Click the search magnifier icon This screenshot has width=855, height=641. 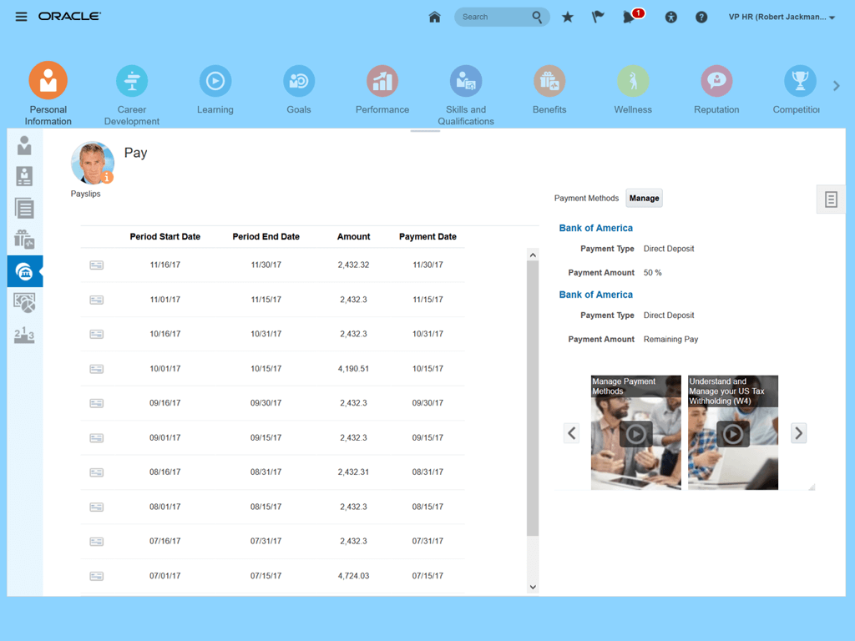click(x=537, y=17)
